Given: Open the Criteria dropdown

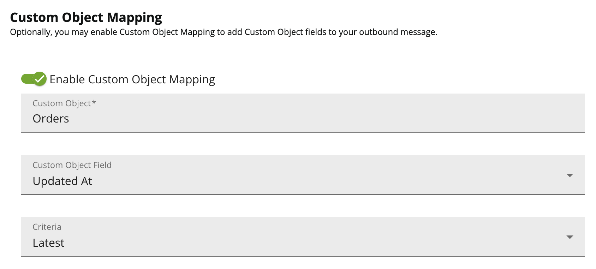Looking at the screenshot, I should [x=302, y=237].
